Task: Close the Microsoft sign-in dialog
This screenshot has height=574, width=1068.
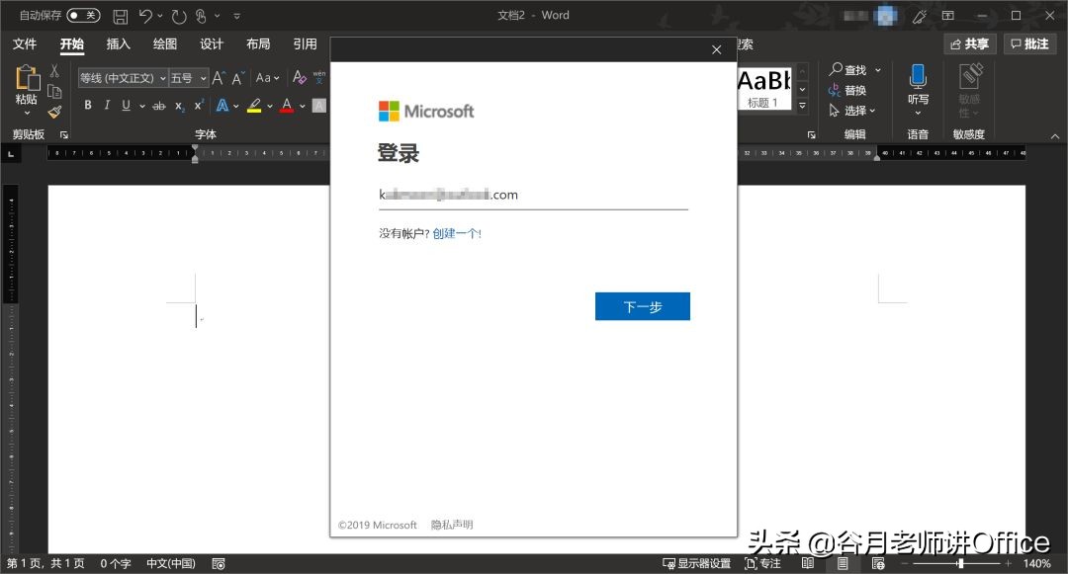Action: (x=717, y=49)
